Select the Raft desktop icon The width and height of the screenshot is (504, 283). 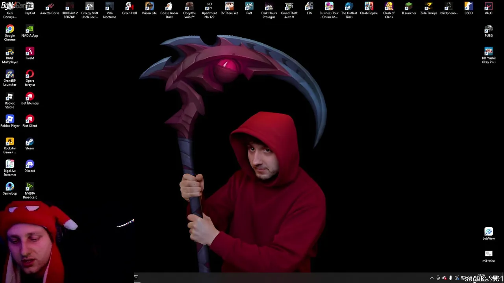tap(249, 9)
